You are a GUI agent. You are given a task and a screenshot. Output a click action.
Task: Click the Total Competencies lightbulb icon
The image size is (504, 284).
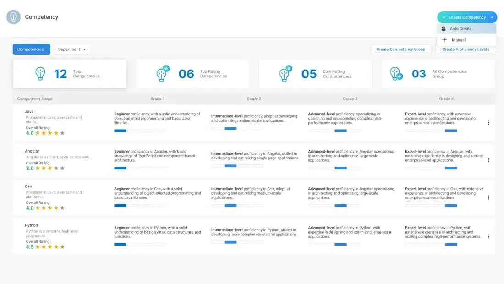40,74
